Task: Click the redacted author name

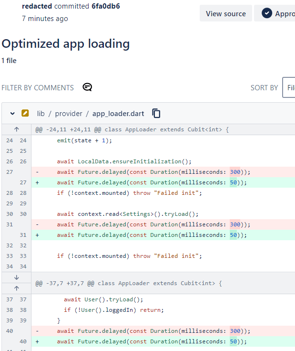Action: pos(37,6)
